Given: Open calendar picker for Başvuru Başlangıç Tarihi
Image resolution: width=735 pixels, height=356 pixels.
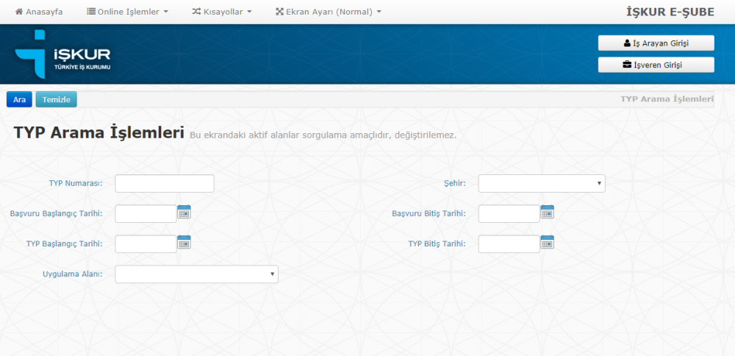Looking at the screenshot, I should click(x=184, y=213).
